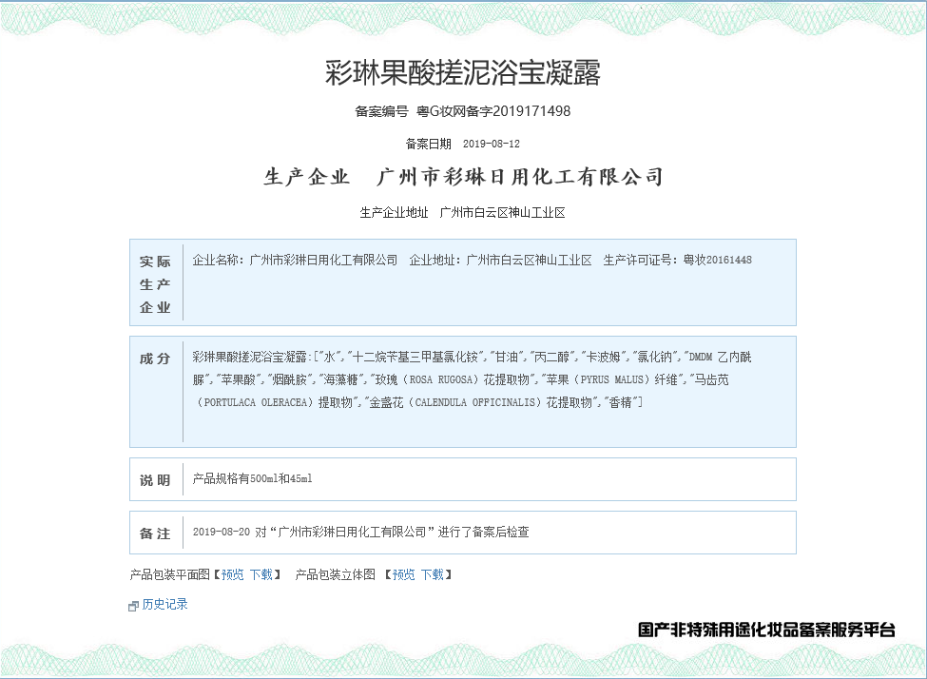Click the 企业地址 field in the 实际生产企业 box
The width and height of the screenshot is (927, 679).
coord(501,260)
